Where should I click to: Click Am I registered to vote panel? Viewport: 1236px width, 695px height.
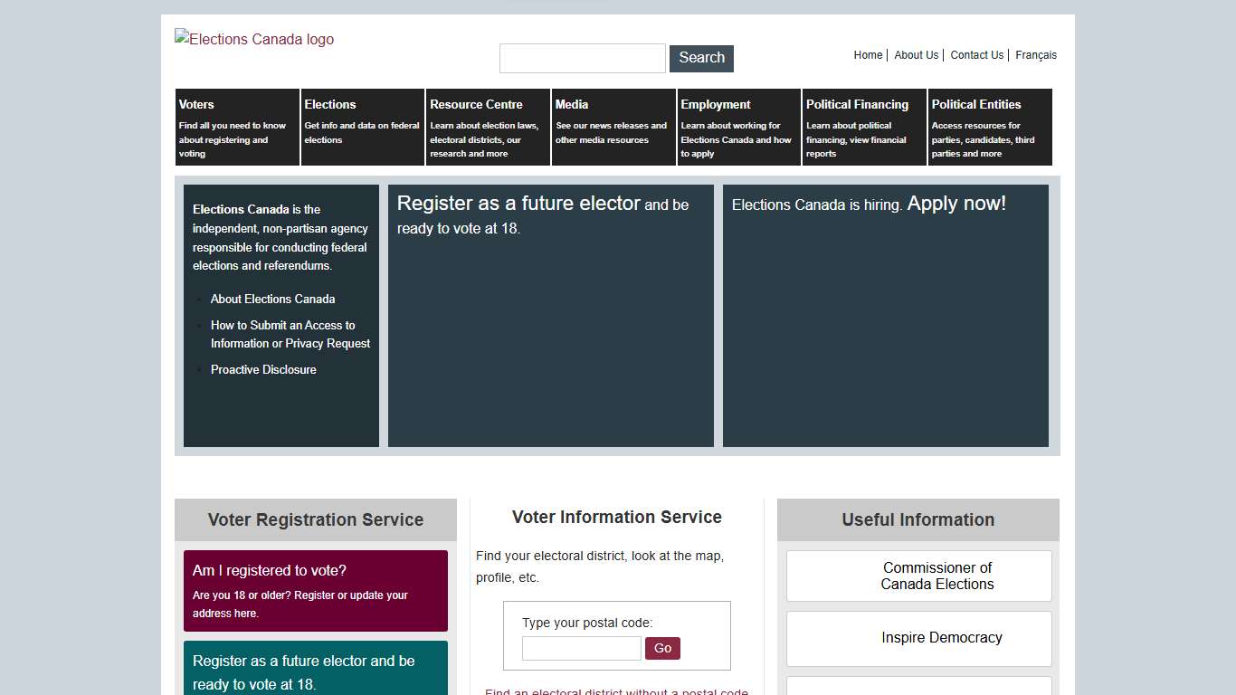point(315,590)
